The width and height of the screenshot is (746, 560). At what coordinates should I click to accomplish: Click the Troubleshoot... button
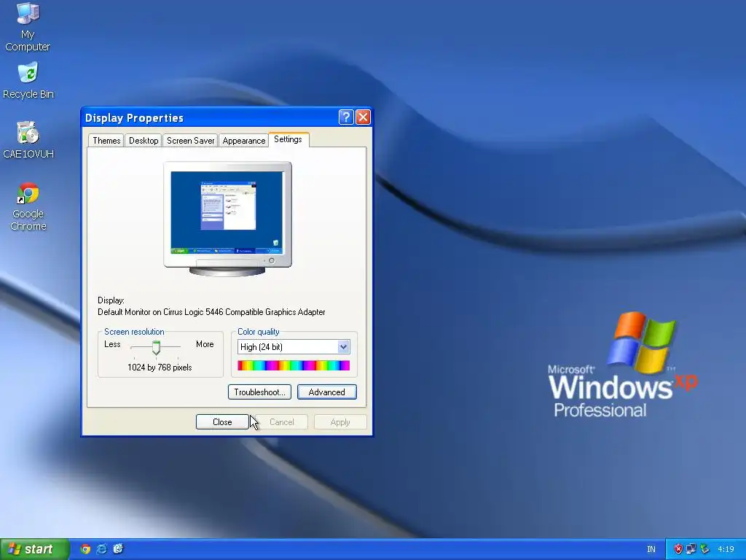point(259,392)
